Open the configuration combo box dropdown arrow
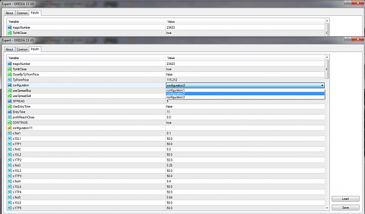365x214 pixels. pyautogui.click(x=322, y=85)
